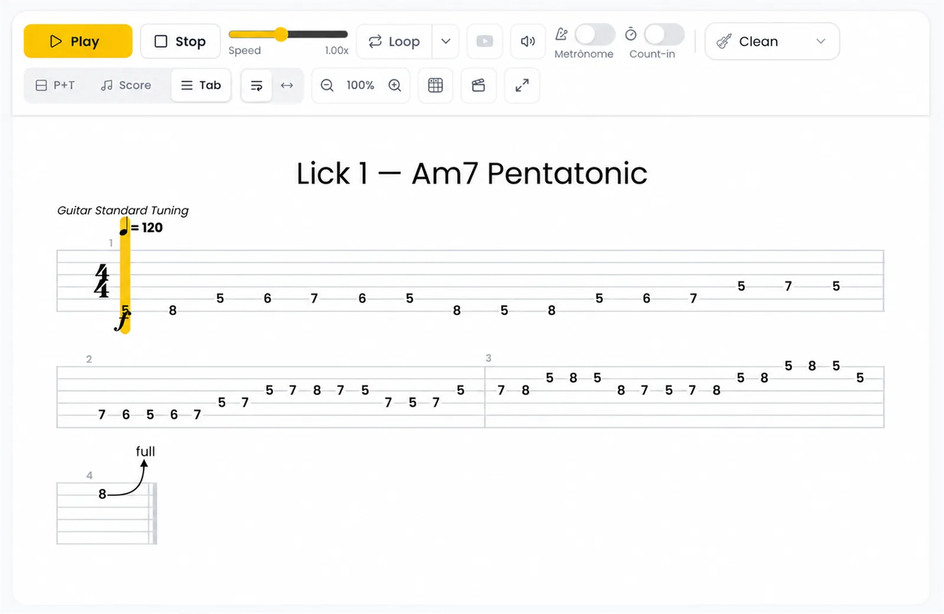Viewport: 944px width, 614px height.
Task: Select the wrapped page layout icon
Action: pyautogui.click(x=257, y=85)
